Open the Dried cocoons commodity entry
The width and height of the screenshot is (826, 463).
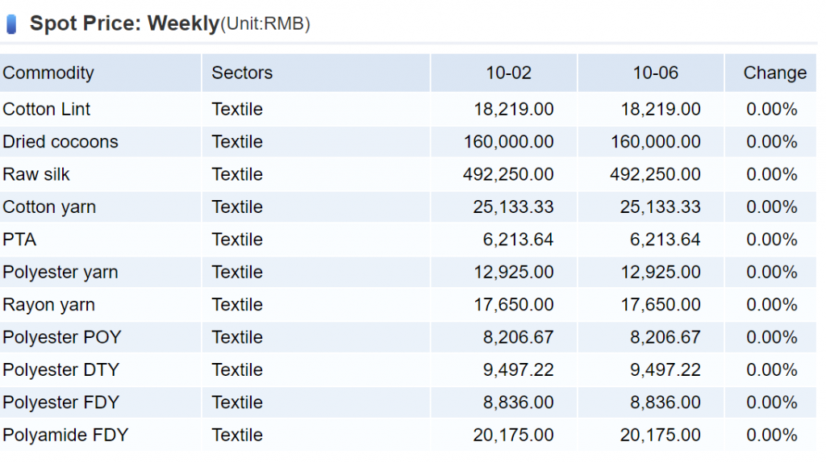click(60, 142)
